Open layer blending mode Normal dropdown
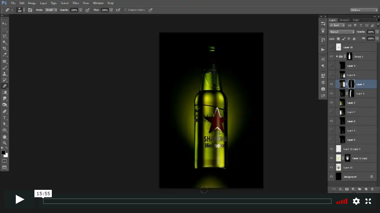This screenshot has height=213, width=380. [342, 32]
